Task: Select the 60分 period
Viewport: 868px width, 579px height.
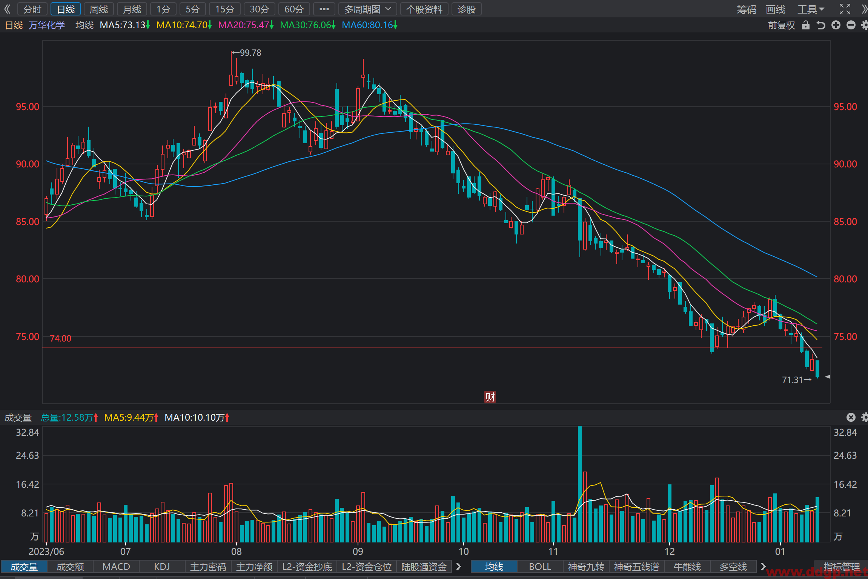Action: pyautogui.click(x=294, y=9)
